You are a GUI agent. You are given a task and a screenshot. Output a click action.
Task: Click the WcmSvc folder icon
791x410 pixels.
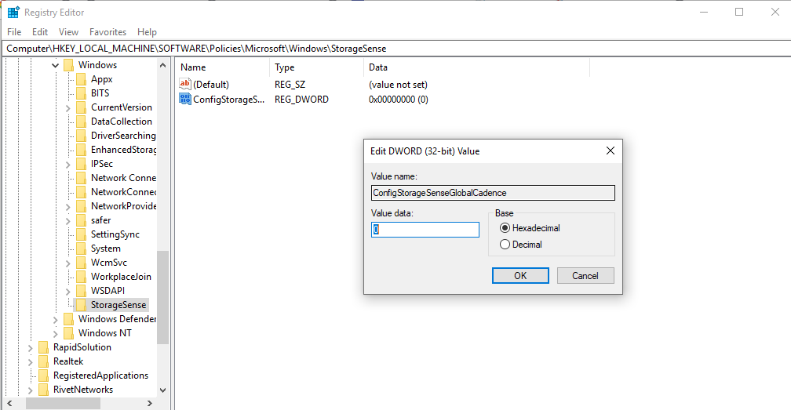(82, 263)
